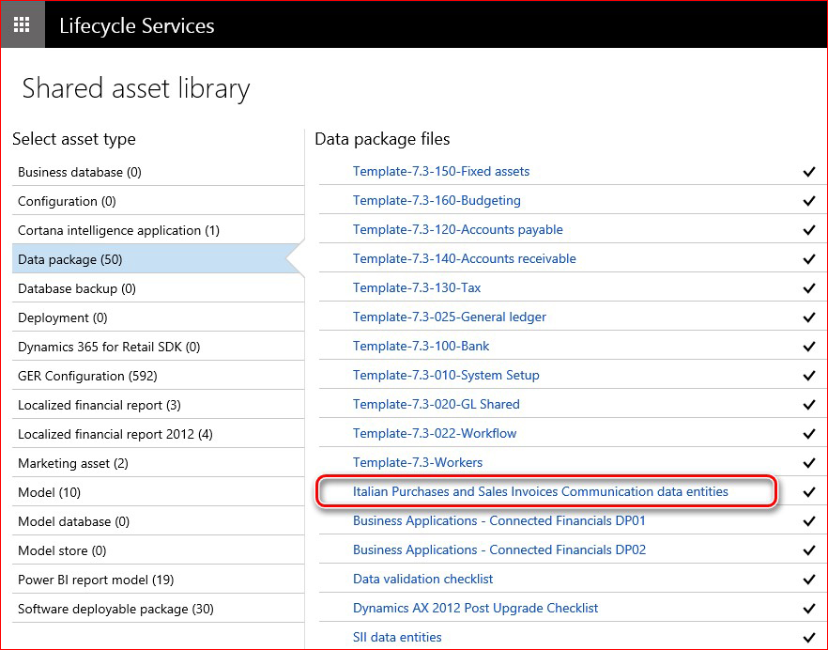This screenshot has height=650, width=828.
Task: Click checkmark for Template-7.3-022-Workflow
Action: pos(809,433)
